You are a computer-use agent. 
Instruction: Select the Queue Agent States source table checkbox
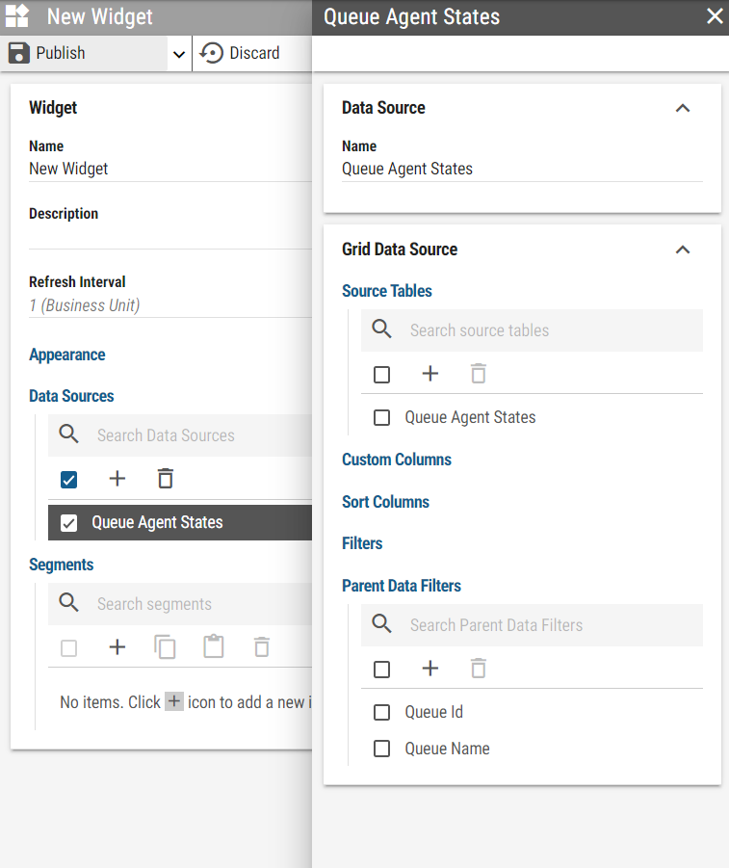382,417
